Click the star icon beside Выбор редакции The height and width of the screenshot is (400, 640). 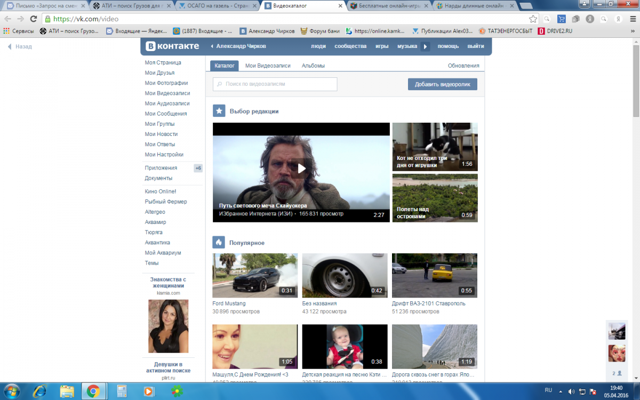219,111
